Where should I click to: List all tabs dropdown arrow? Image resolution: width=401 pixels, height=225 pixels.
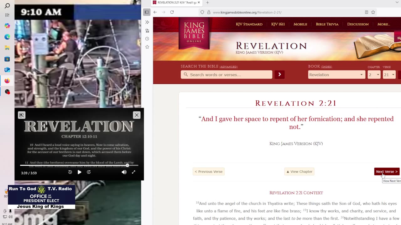pyautogui.click(x=398, y=2)
